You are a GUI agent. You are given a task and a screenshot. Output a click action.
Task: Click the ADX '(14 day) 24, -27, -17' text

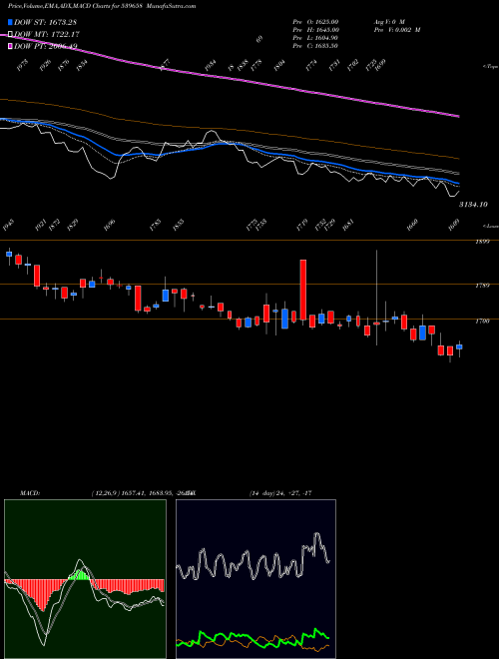(280, 493)
